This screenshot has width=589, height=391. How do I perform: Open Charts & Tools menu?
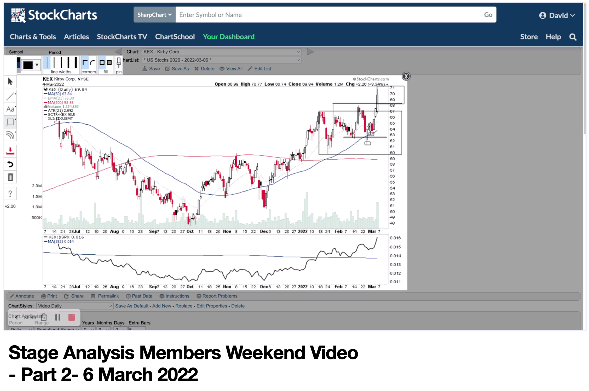pyautogui.click(x=33, y=37)
